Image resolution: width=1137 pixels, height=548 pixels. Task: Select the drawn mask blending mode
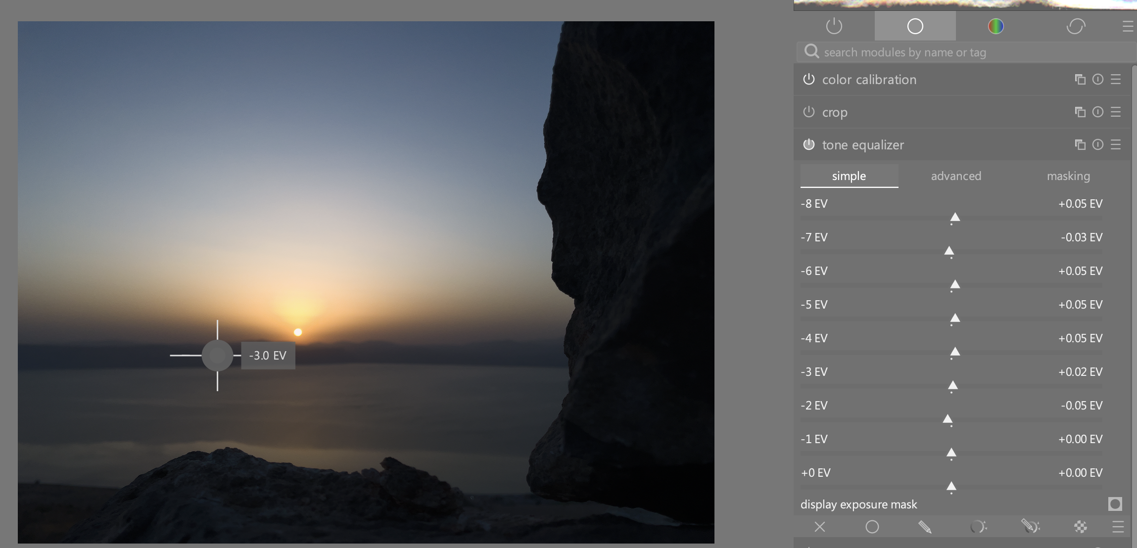pos(925,527)
